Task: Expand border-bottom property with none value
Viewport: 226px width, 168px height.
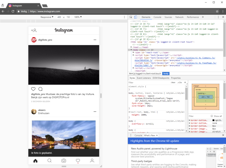Action: 190,123
